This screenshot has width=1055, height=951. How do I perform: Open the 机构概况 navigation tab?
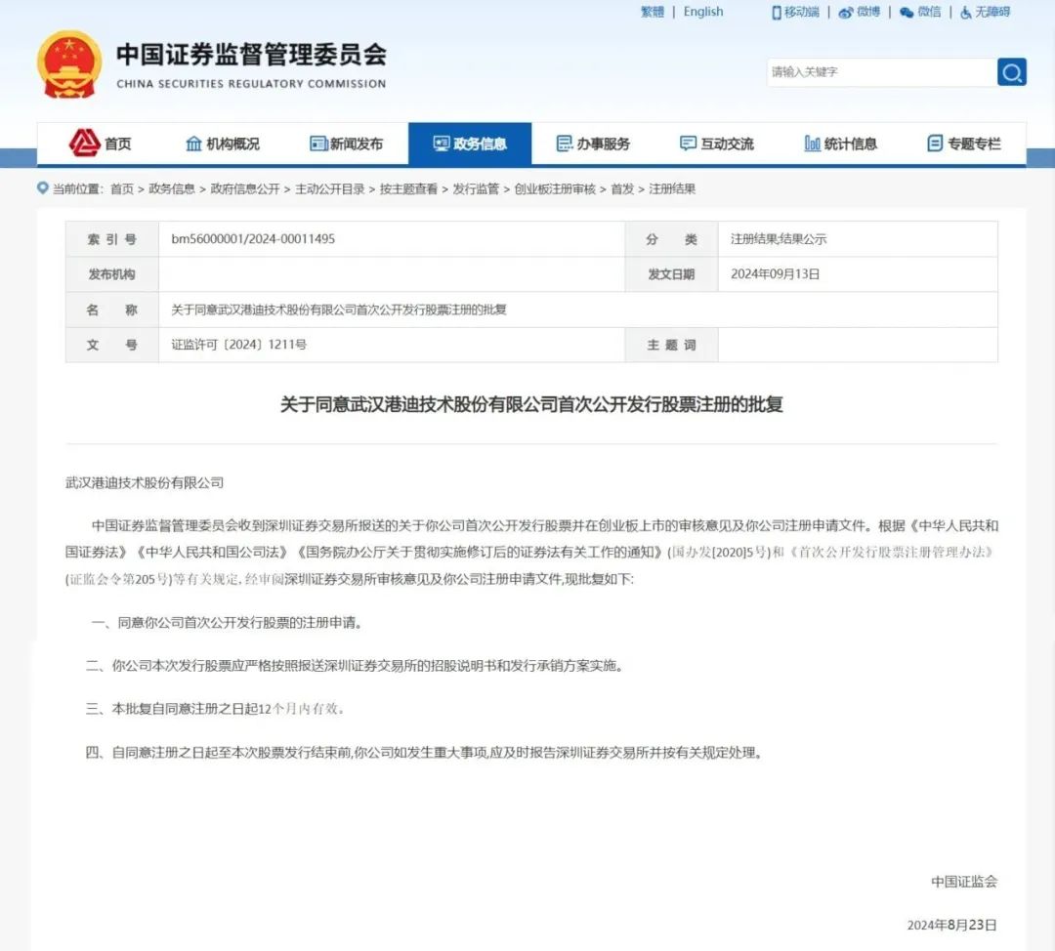(223, 144)
